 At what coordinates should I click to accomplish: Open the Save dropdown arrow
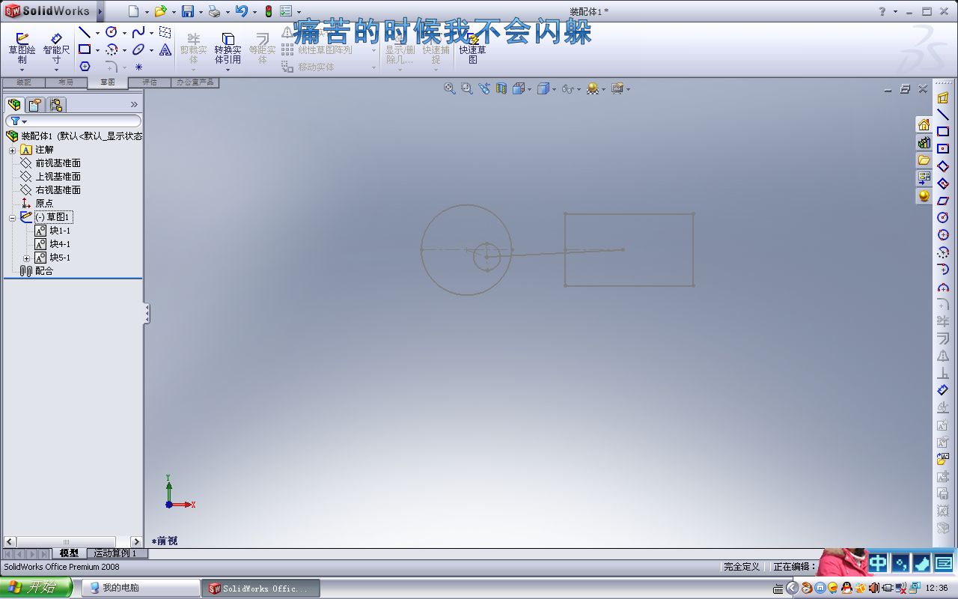201,12
